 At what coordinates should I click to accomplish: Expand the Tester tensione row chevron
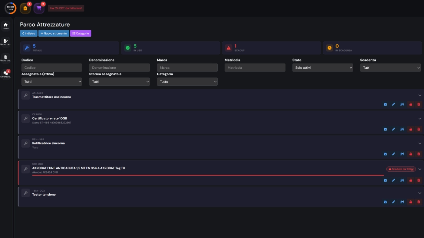420,193
